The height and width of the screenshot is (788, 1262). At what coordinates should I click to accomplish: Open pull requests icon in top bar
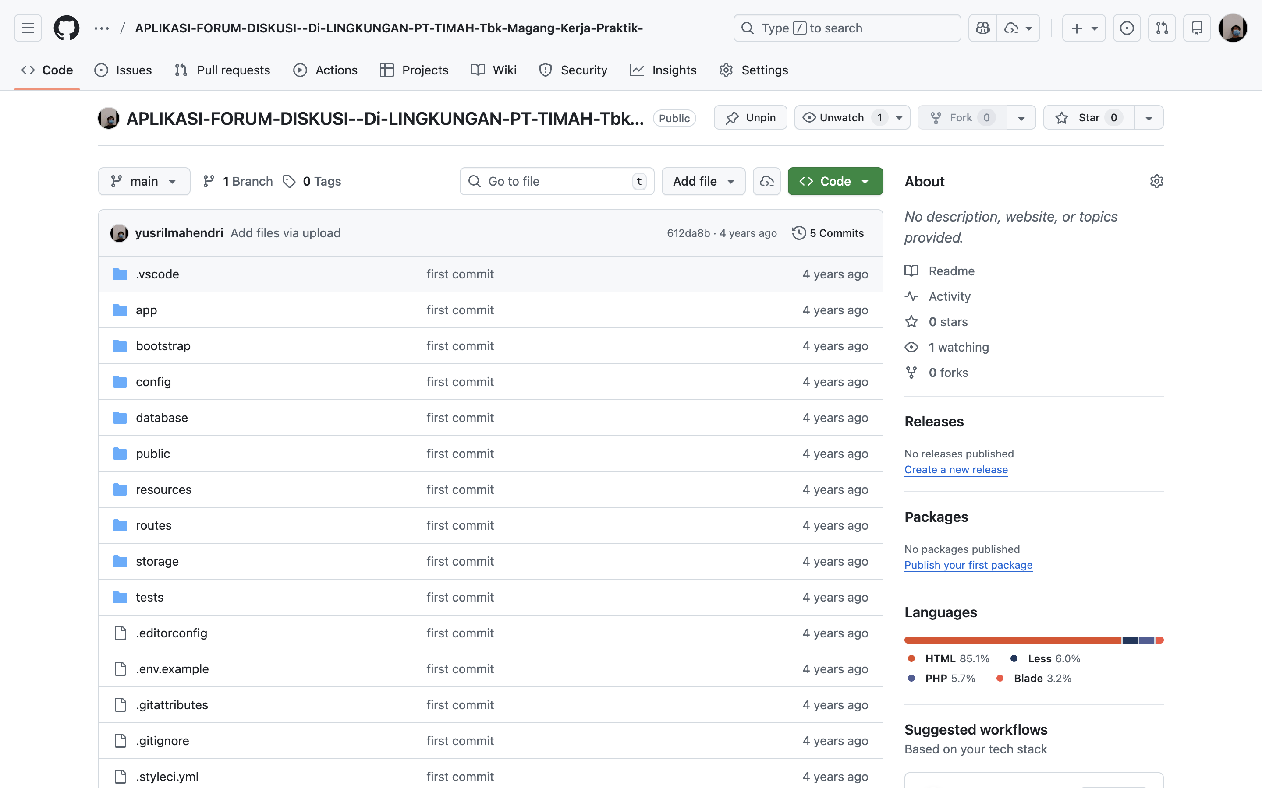[x=1162, y=28]
